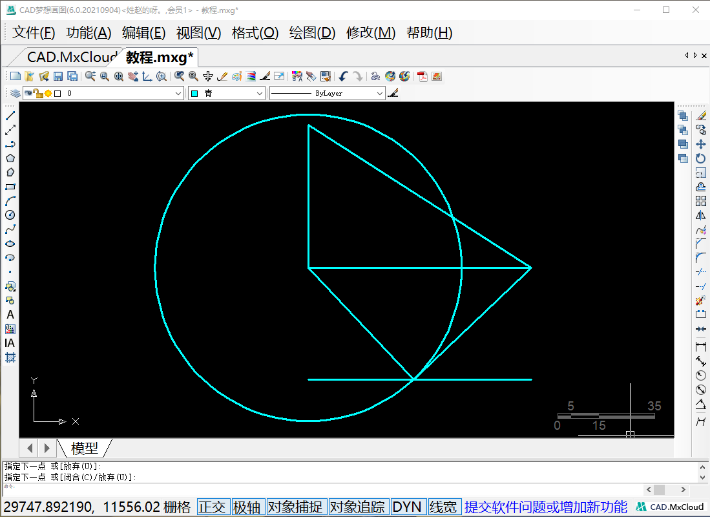Open 帮助(H) menu
Viewport: 710px width, 517px height.
[x=429, y=32]
